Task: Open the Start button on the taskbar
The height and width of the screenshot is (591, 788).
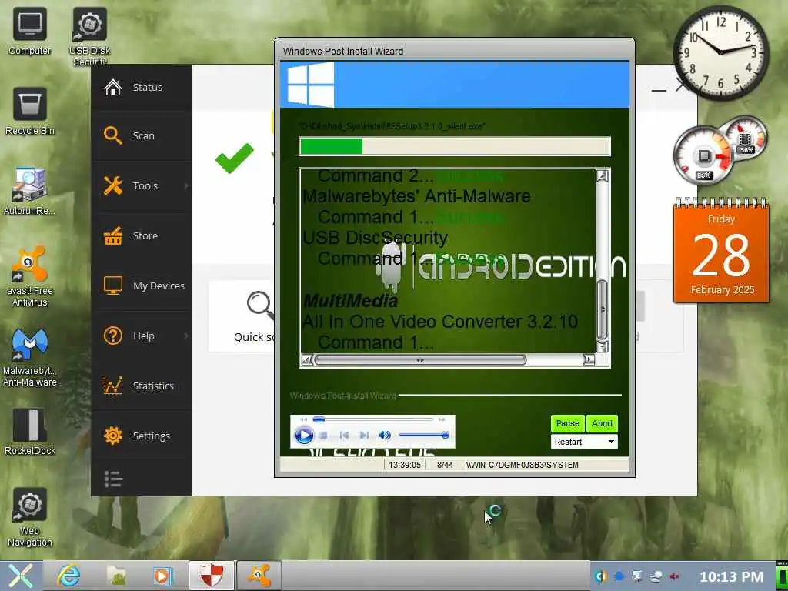Action: [21, 576]
